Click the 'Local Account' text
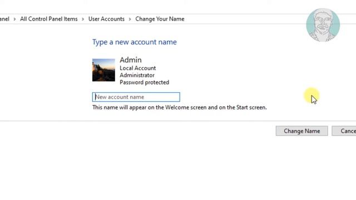Viewport: 356px width, 200px height. 138,68
